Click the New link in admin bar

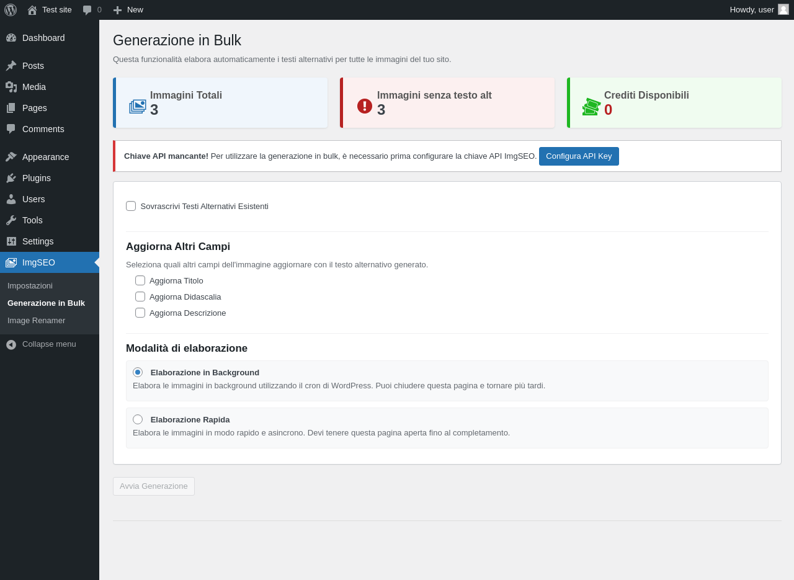click(135, 10)
